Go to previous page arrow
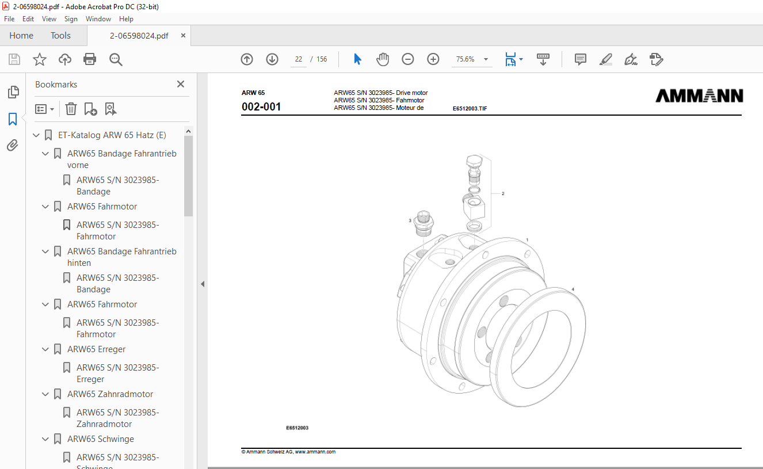 [x=247, y=59]
